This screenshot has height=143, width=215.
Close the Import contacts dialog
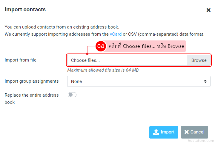click(208, 10)
